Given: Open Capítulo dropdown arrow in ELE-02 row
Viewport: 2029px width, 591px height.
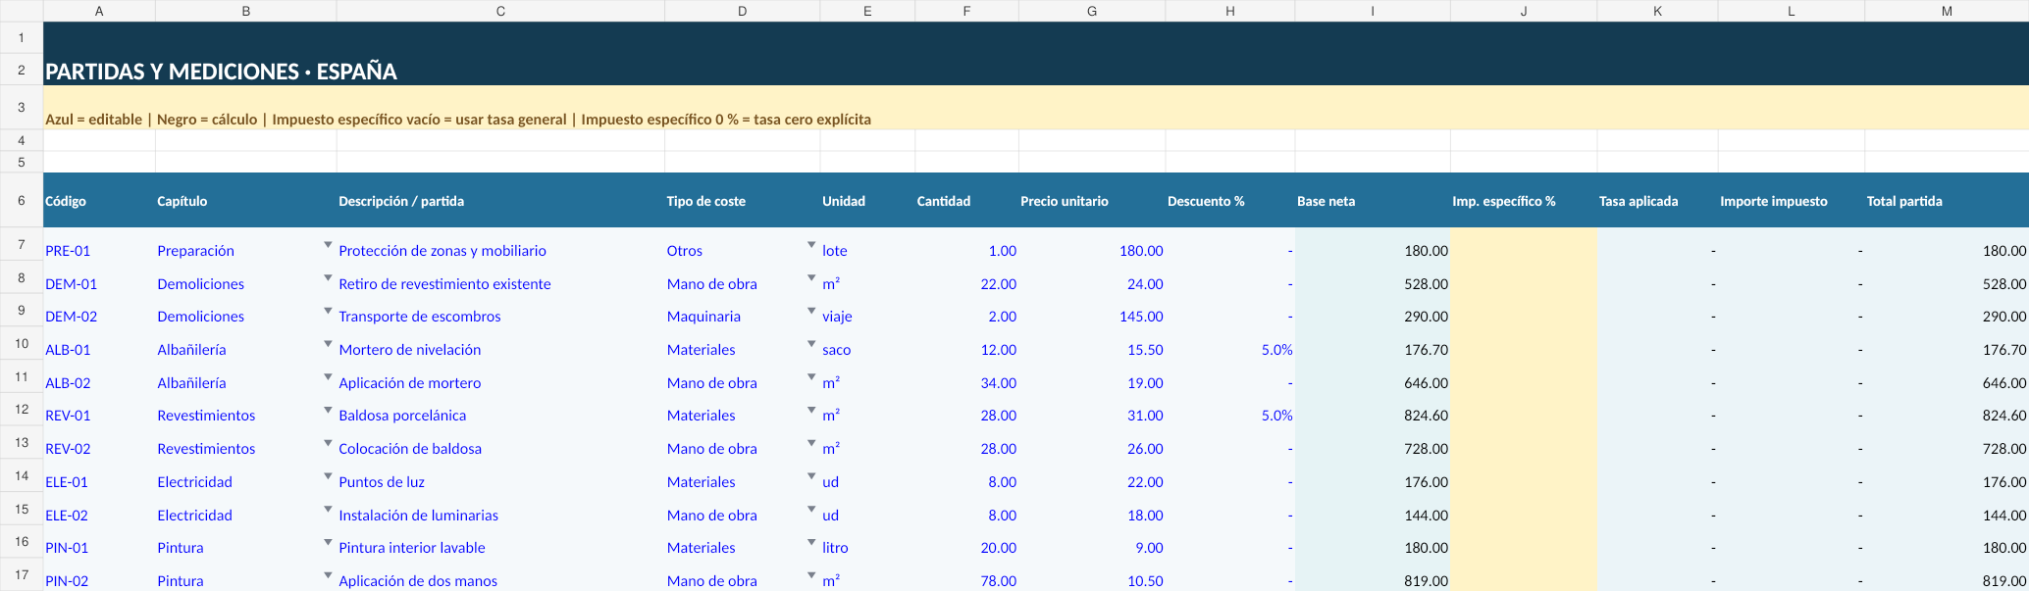Looking at the screenshot, I should pyautogui.click(x=328, y=510).
